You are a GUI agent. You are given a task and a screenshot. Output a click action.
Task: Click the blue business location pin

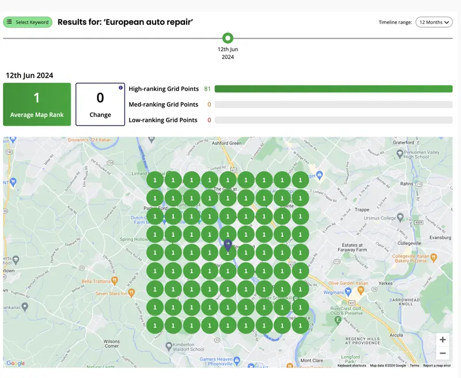228,245
